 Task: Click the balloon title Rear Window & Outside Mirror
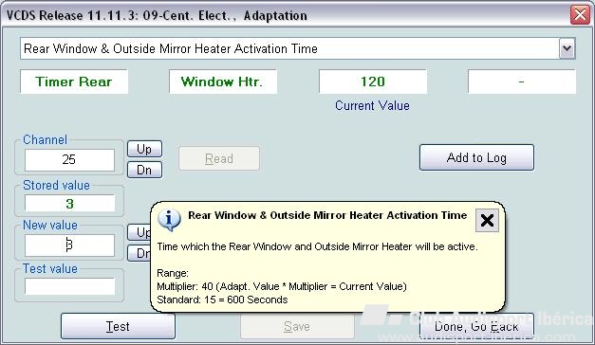point(327,215)
